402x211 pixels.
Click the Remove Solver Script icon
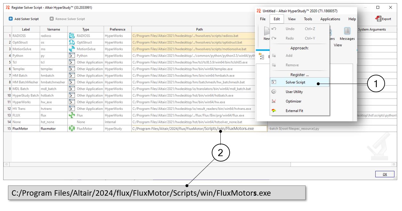52,19
